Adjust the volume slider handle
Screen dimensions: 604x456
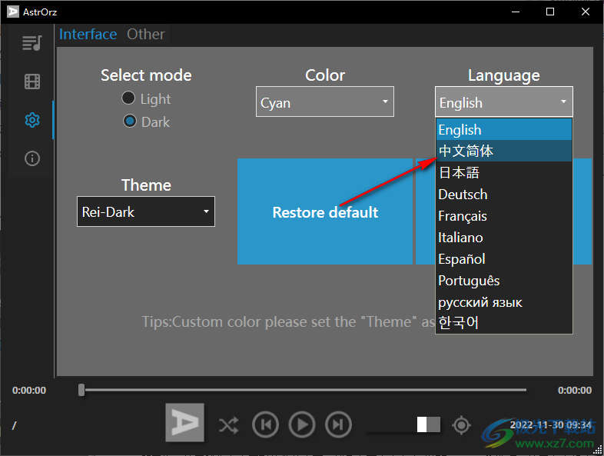click(x=422, y=424)
